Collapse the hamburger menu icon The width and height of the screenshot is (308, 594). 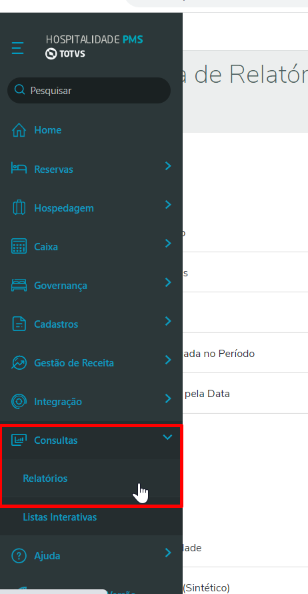[x=17, y=48]
